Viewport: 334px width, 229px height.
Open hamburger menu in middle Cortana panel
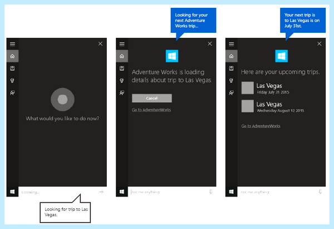tap(122, 44)
